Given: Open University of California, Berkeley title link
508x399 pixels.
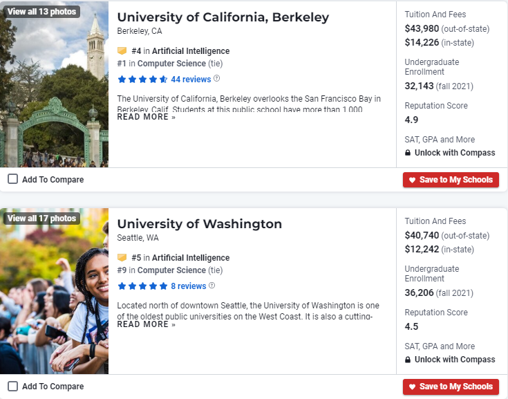Looking at the screenshot, I should [223, 17].
